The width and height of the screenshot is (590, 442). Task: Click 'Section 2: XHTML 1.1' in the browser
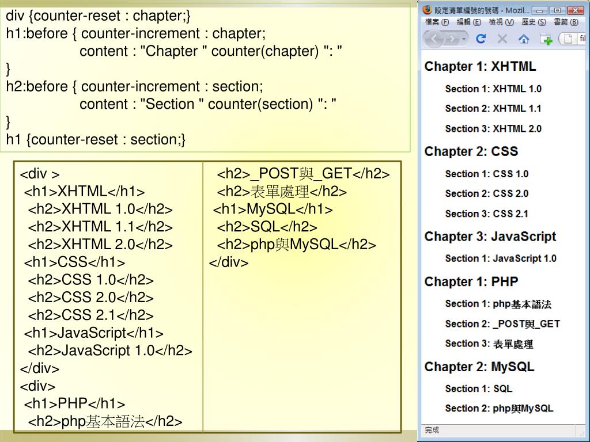click(x=493, y=109)
